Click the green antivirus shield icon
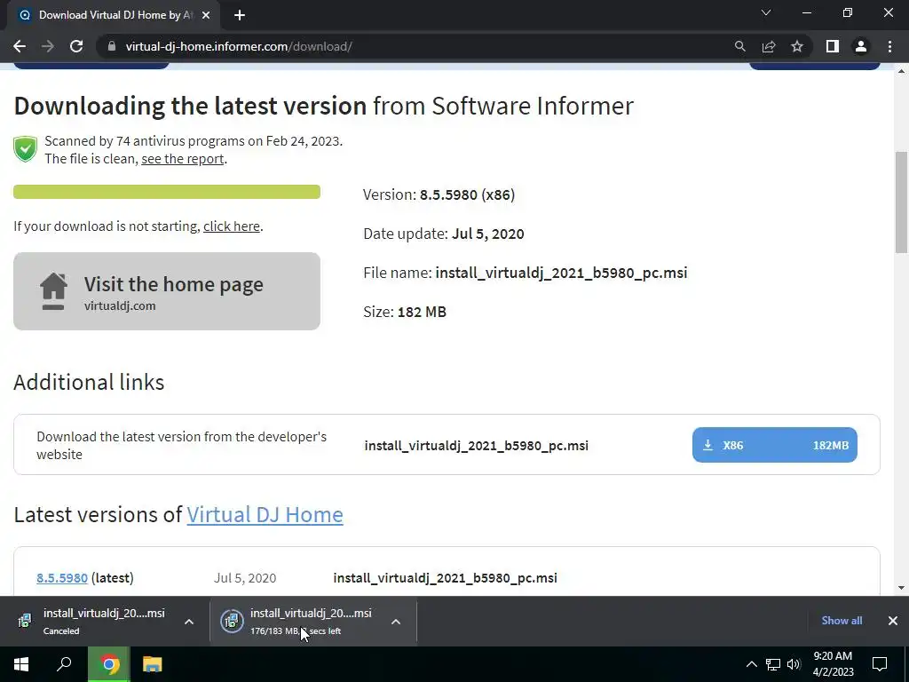The height and width of the screenshot is (682, 909). (x=26, y=149)
